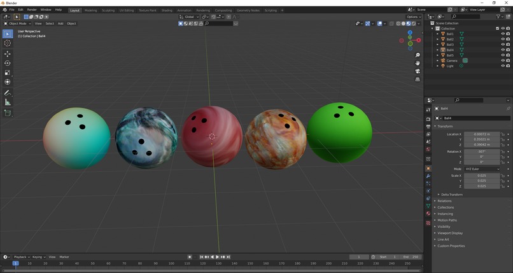Open the XYZ Euler mode dropdown
Image resolution: width=513 pixels, height=273 pixels.
coord(482,169)
